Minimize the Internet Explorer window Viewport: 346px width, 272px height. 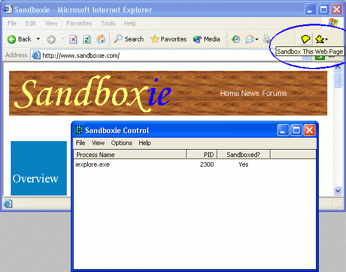pos(310,10)
